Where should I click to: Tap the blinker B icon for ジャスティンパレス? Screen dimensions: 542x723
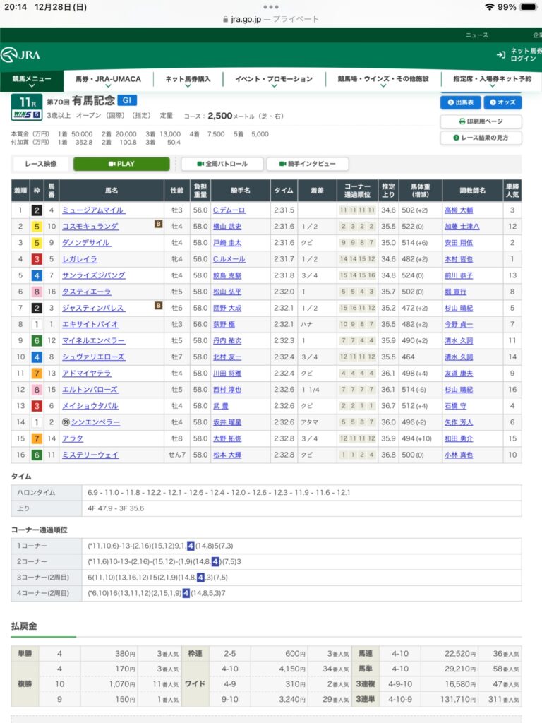158,305
